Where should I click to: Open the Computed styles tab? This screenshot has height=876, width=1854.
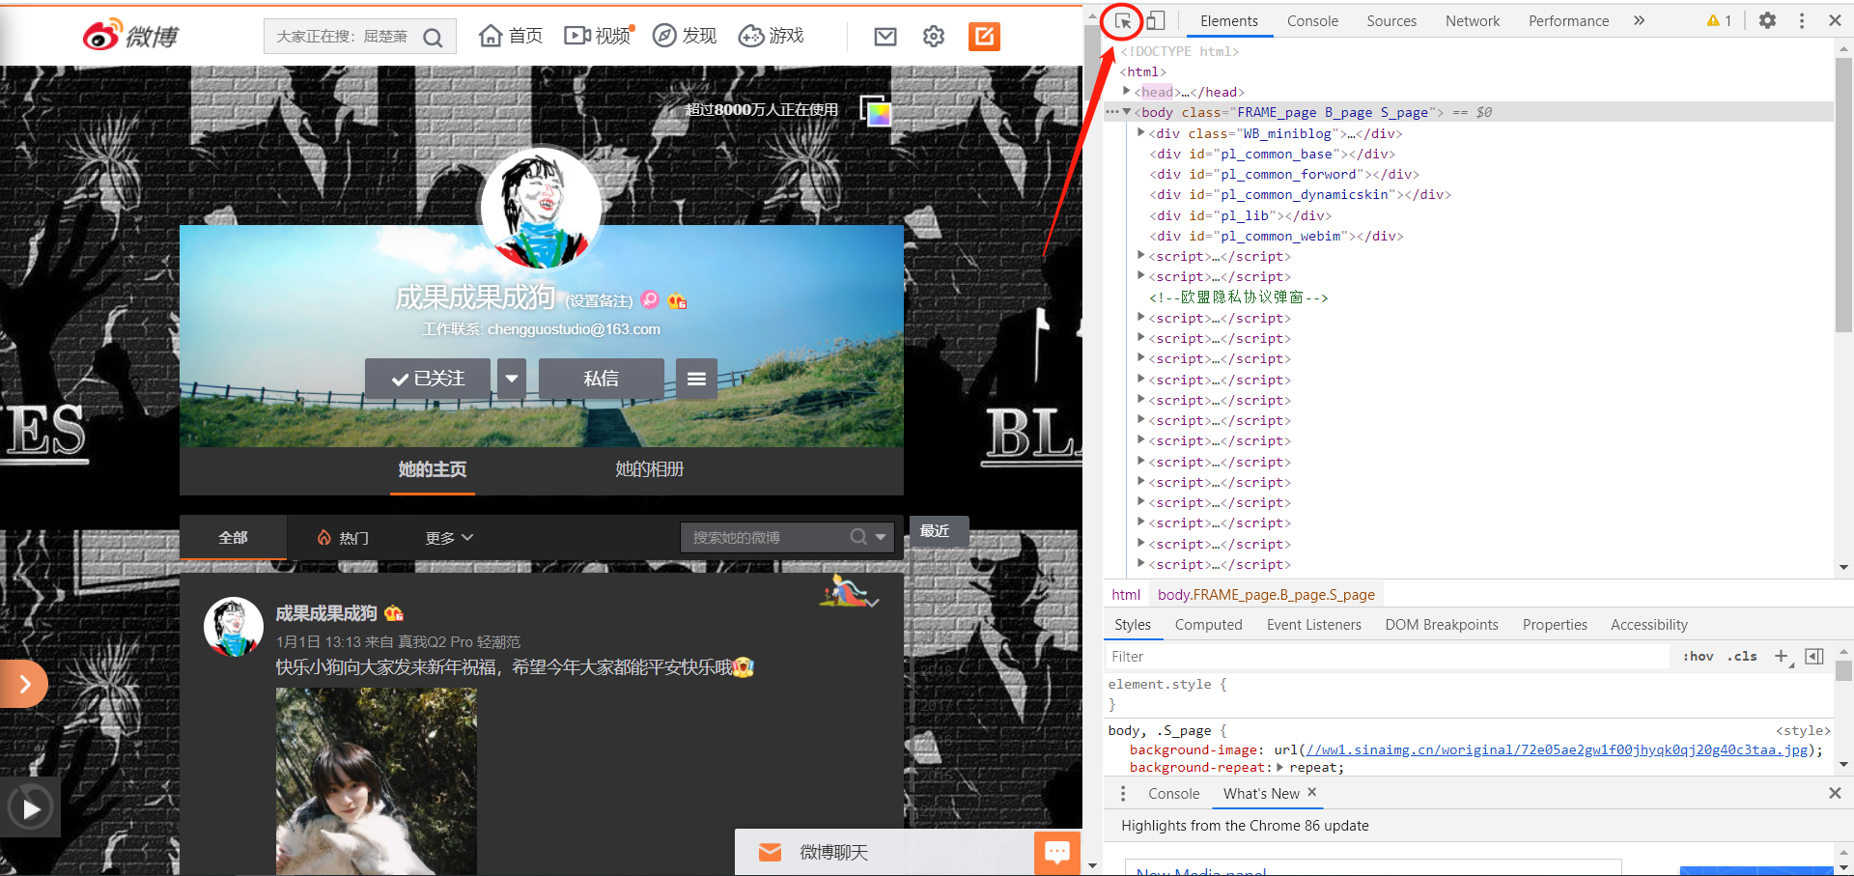click(1208, 625)
